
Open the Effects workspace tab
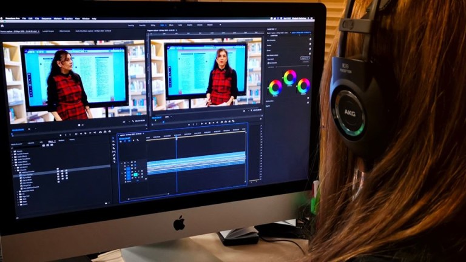pyautogui.click(x=171, y=25)
